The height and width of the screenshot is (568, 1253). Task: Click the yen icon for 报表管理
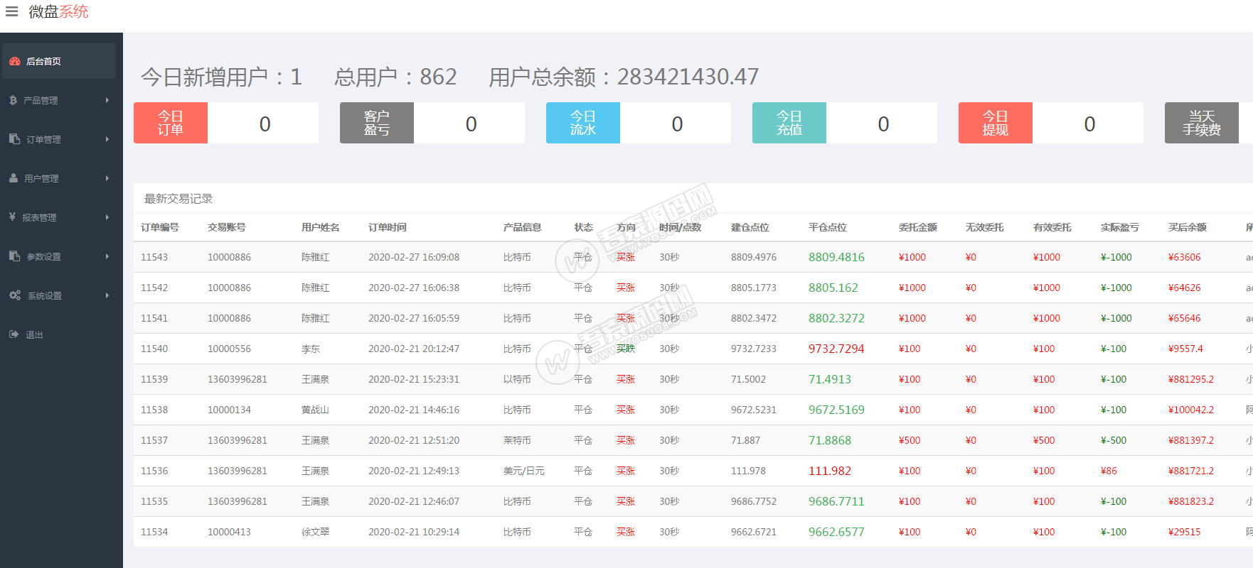coord(12,217)
